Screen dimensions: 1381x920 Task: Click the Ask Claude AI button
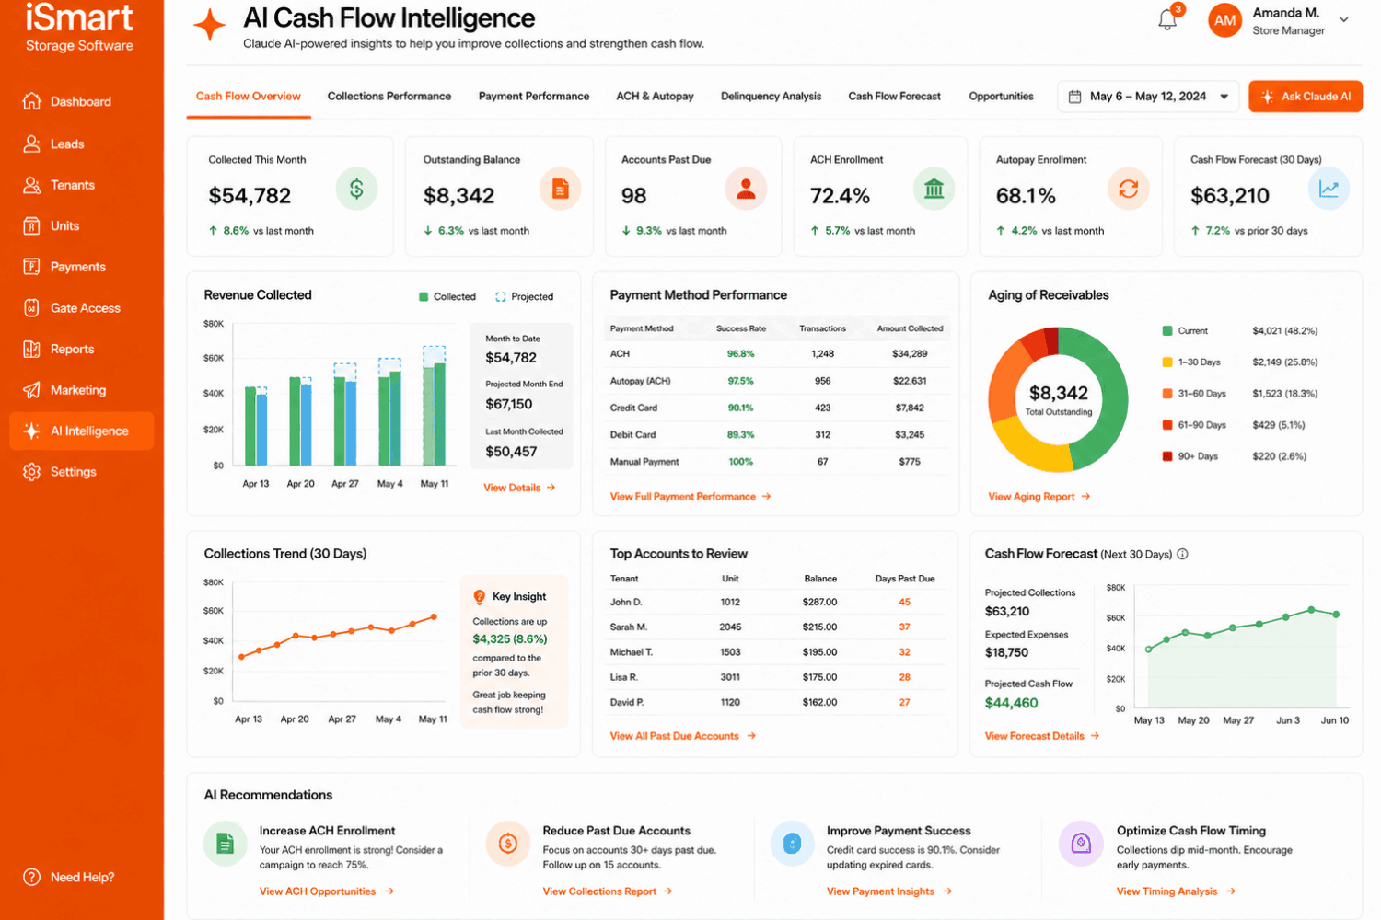click(1306, 97)
